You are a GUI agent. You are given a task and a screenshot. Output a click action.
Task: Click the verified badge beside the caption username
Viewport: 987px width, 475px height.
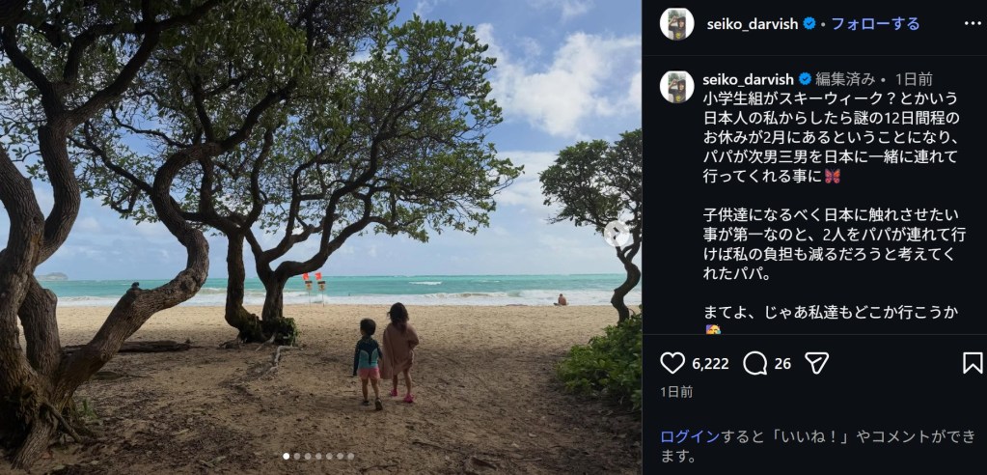[805, 79]
